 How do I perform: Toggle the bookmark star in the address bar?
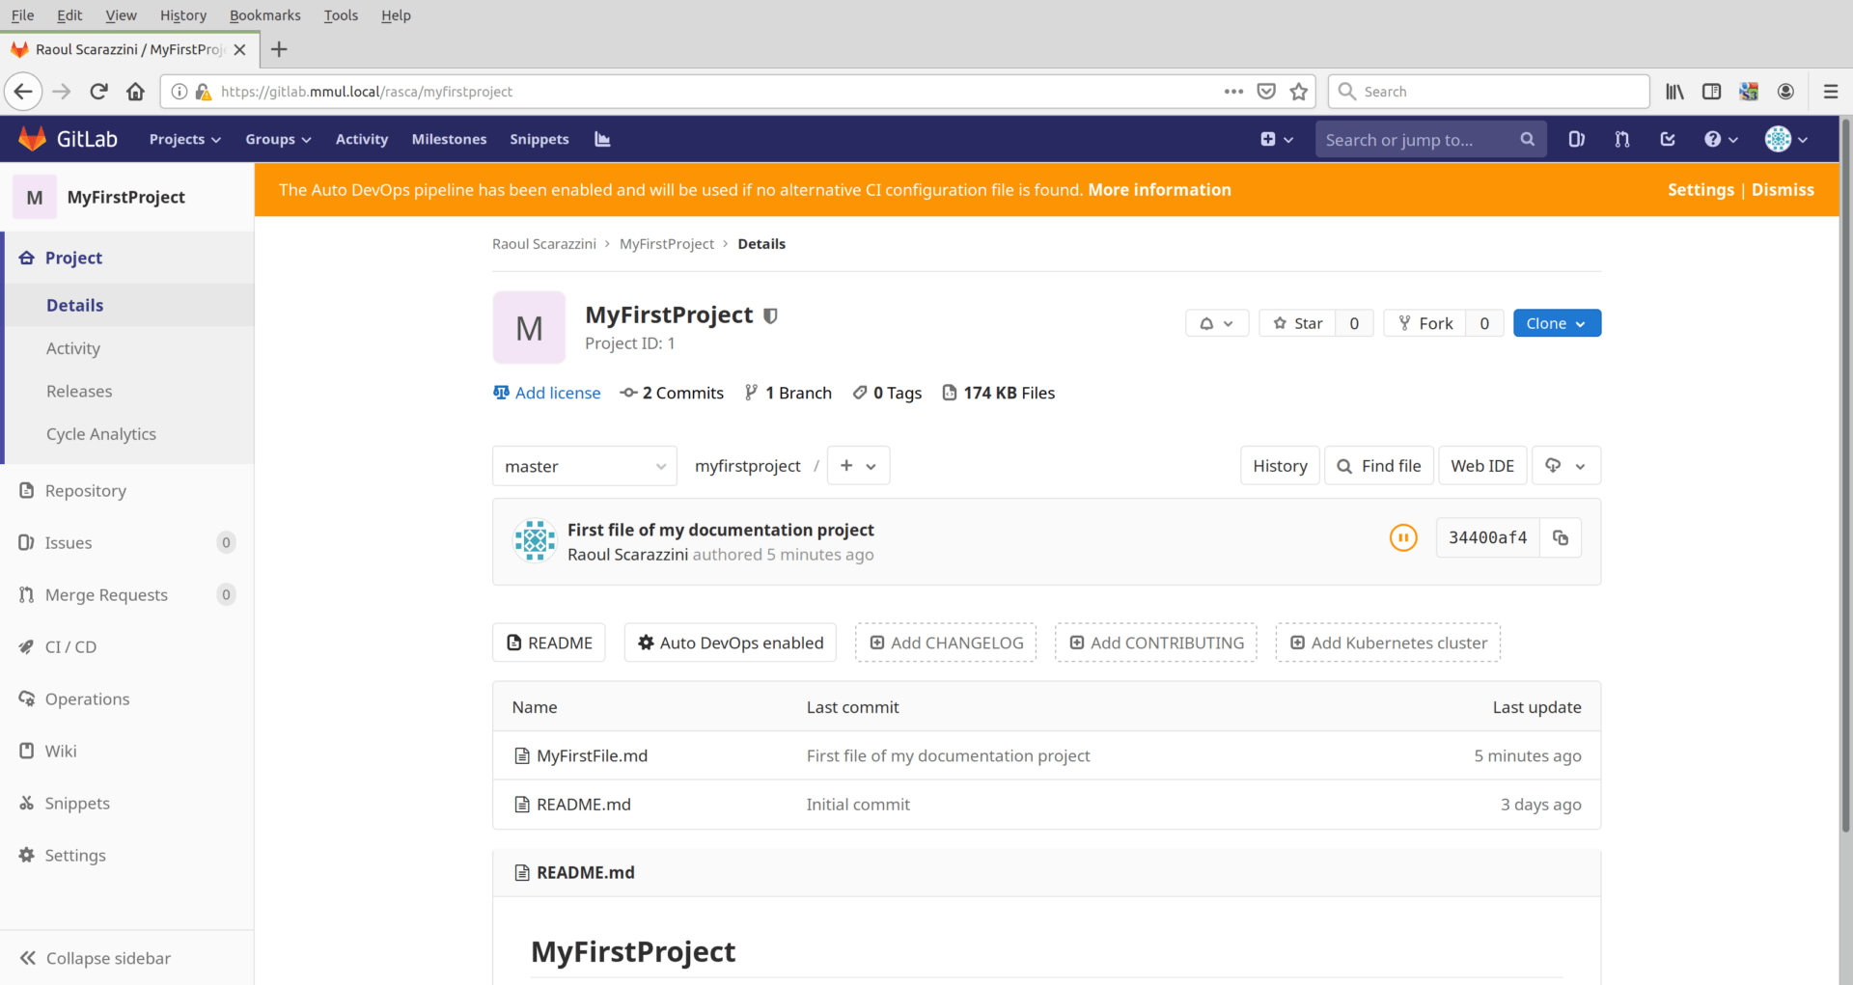coord(1299,91)
